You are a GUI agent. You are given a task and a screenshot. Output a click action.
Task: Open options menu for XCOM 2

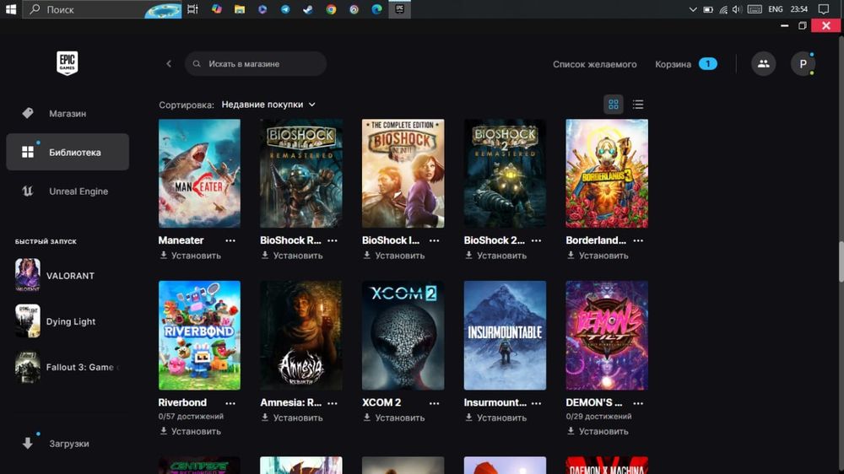(435, 403)
